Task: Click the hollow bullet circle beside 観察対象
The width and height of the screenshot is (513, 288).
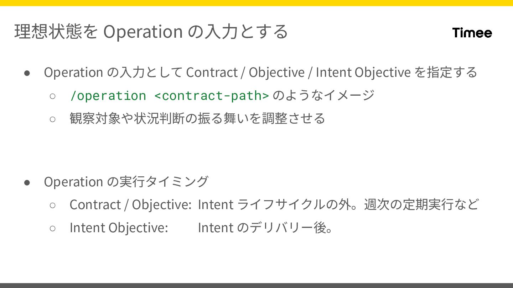Action: pos(53,119)
